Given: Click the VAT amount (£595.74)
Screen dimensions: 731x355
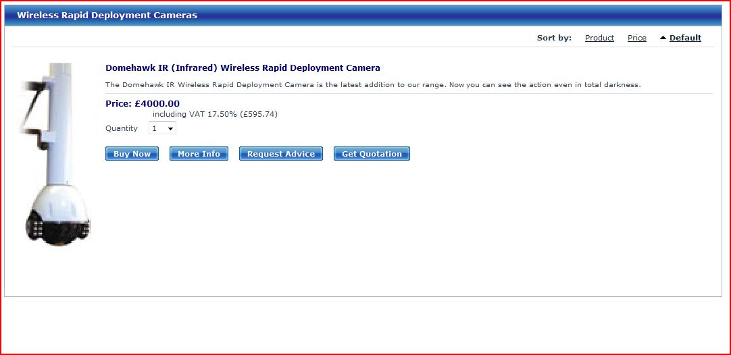Looking at the screenshot, I should tap(259, 114).
